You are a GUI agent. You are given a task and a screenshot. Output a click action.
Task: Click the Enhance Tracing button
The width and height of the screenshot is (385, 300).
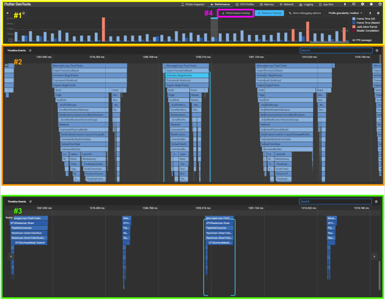[x=269, y=13]
